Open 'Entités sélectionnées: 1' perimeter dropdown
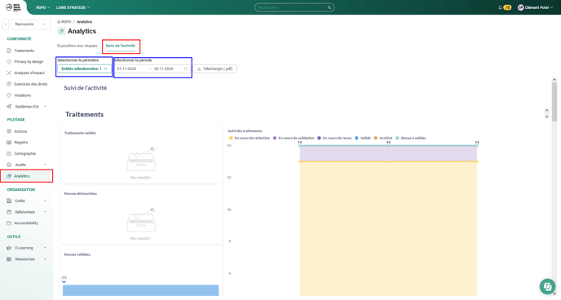This screenshot has width=561, height=300. pos(85,68)
